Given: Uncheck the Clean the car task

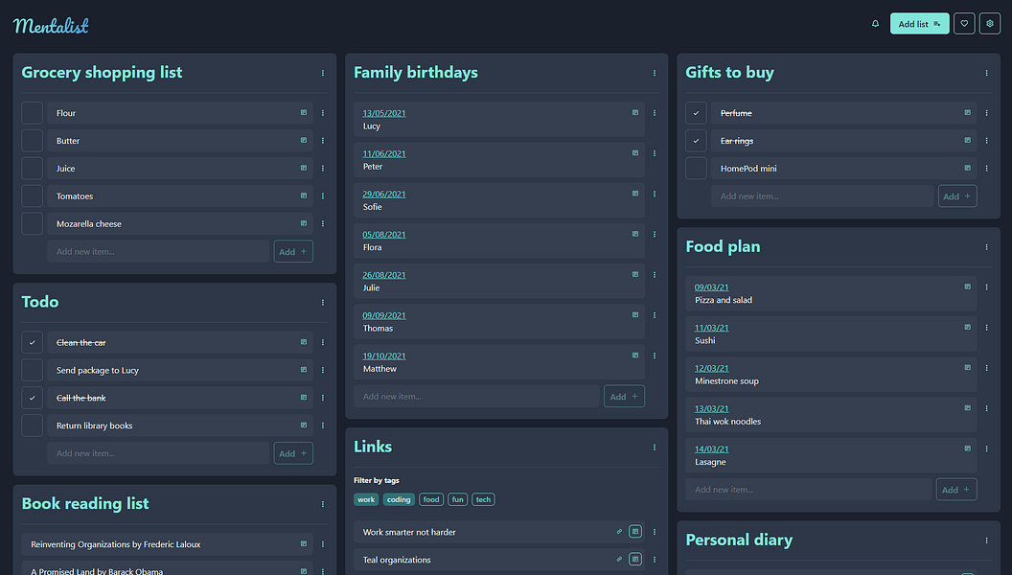Looking at the screenshot, I should tap(33, 343).
